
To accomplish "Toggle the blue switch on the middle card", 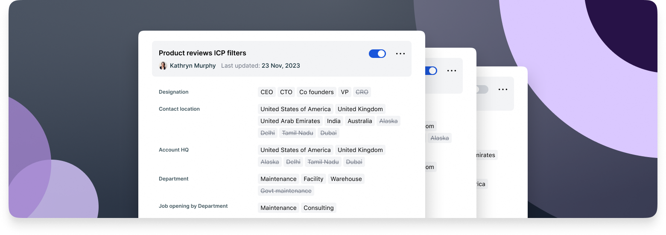I will pyautogui.click(x=431, y=71).
